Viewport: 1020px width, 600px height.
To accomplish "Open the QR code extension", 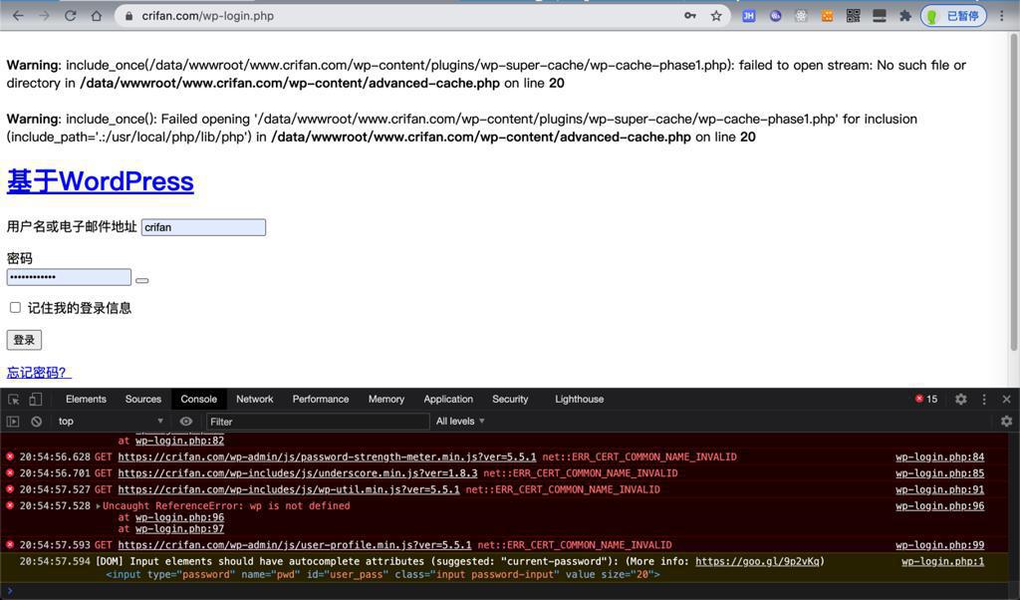I will point(854,16).
